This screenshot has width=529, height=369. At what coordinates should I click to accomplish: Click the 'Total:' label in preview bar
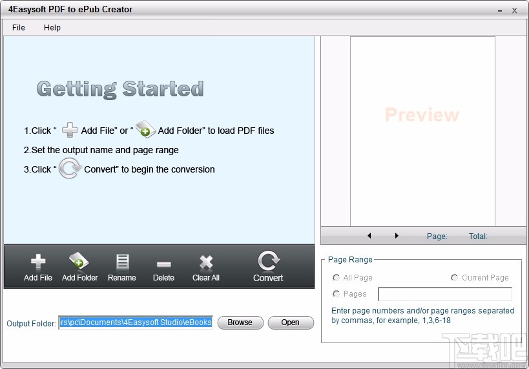point(478,236)
